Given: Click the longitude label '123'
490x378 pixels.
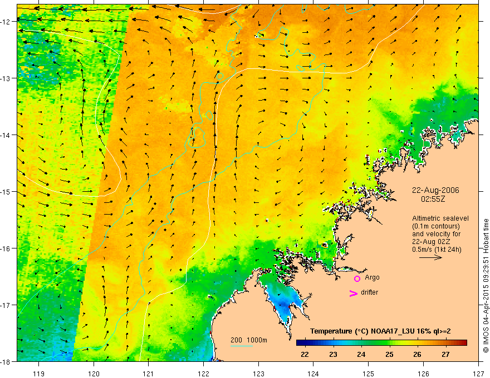Looking at the screenshot, I should [x=258, y=374].
